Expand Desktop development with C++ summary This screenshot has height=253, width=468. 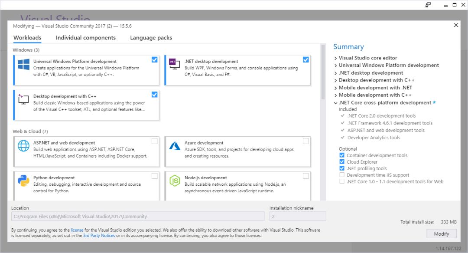(x=336, y=80)
